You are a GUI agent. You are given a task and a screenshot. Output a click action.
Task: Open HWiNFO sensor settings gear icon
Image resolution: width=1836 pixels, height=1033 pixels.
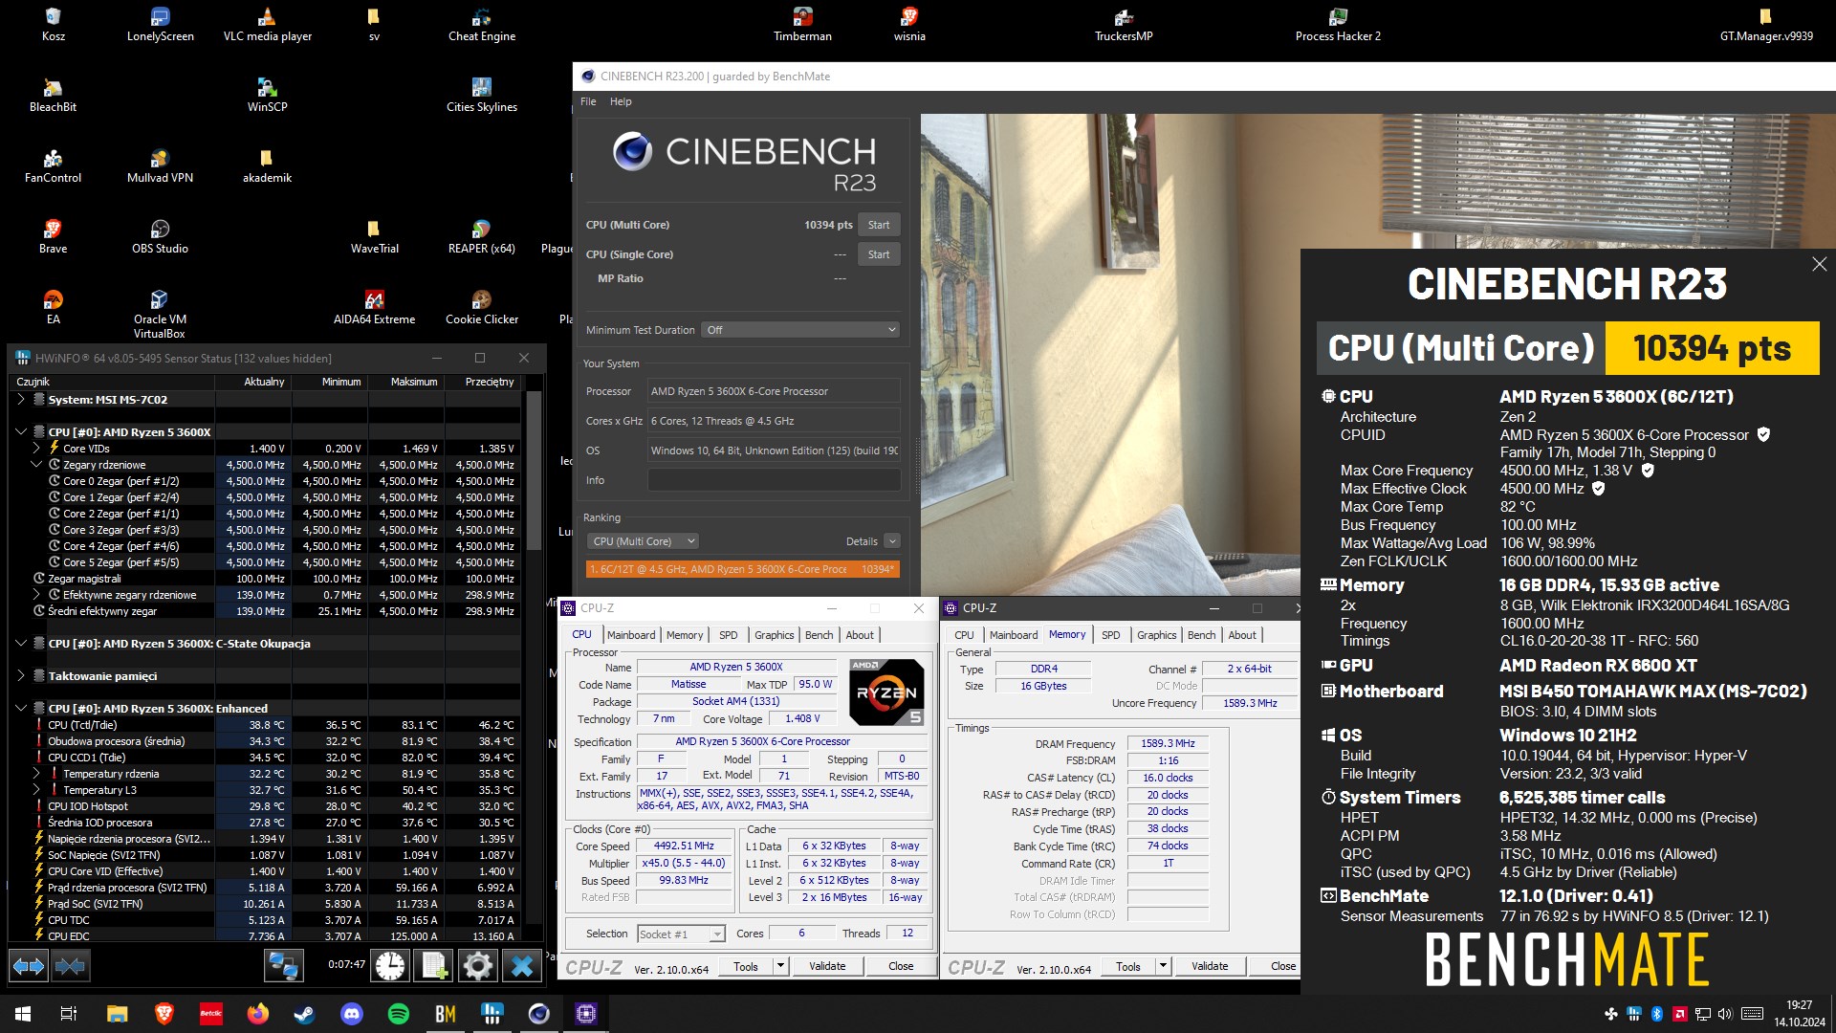(477, 966)
